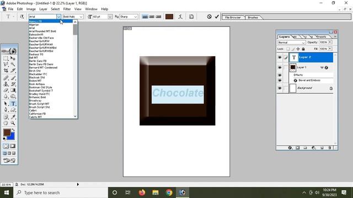Open the Edit menu
Image resolution: width=353 pixels, height=198 pixels.
[20, 9]
